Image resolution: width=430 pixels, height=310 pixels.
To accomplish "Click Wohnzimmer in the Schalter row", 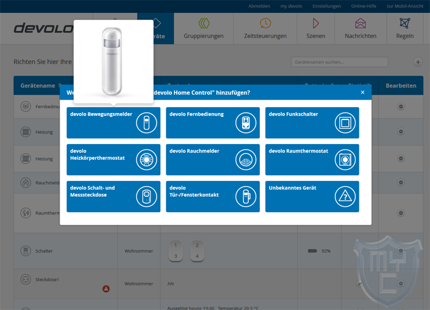I will tap(139, 251).
